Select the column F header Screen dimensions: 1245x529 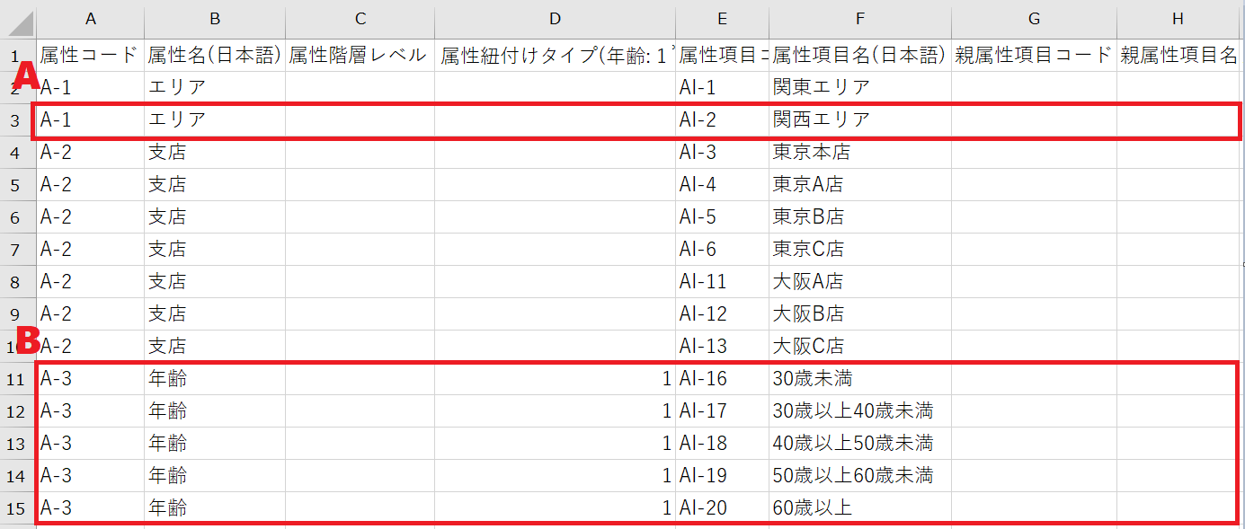point(859,19)
